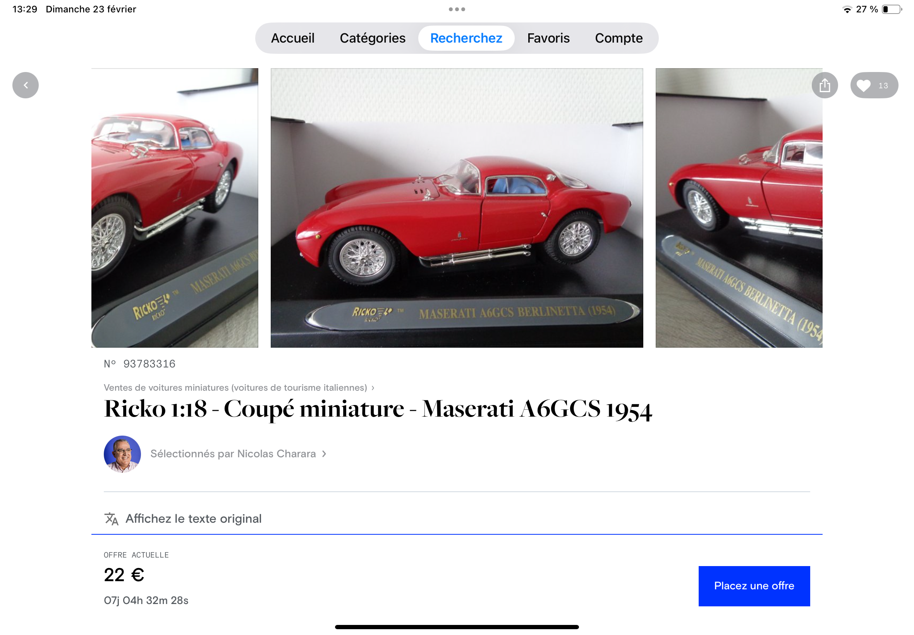The height and width of the screenshot is (635, 914).
Task: Open the center side-view Maserati photo
Action: click(457, 208)
